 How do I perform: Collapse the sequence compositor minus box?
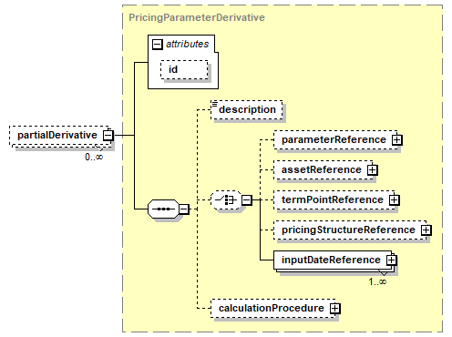[x=184, y=209]
